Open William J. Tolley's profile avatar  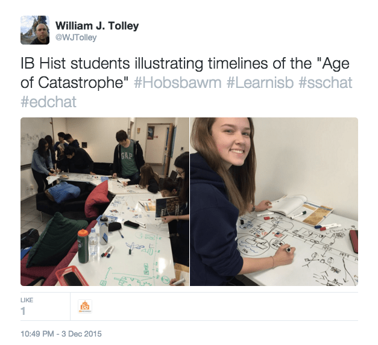coord(35,30)
